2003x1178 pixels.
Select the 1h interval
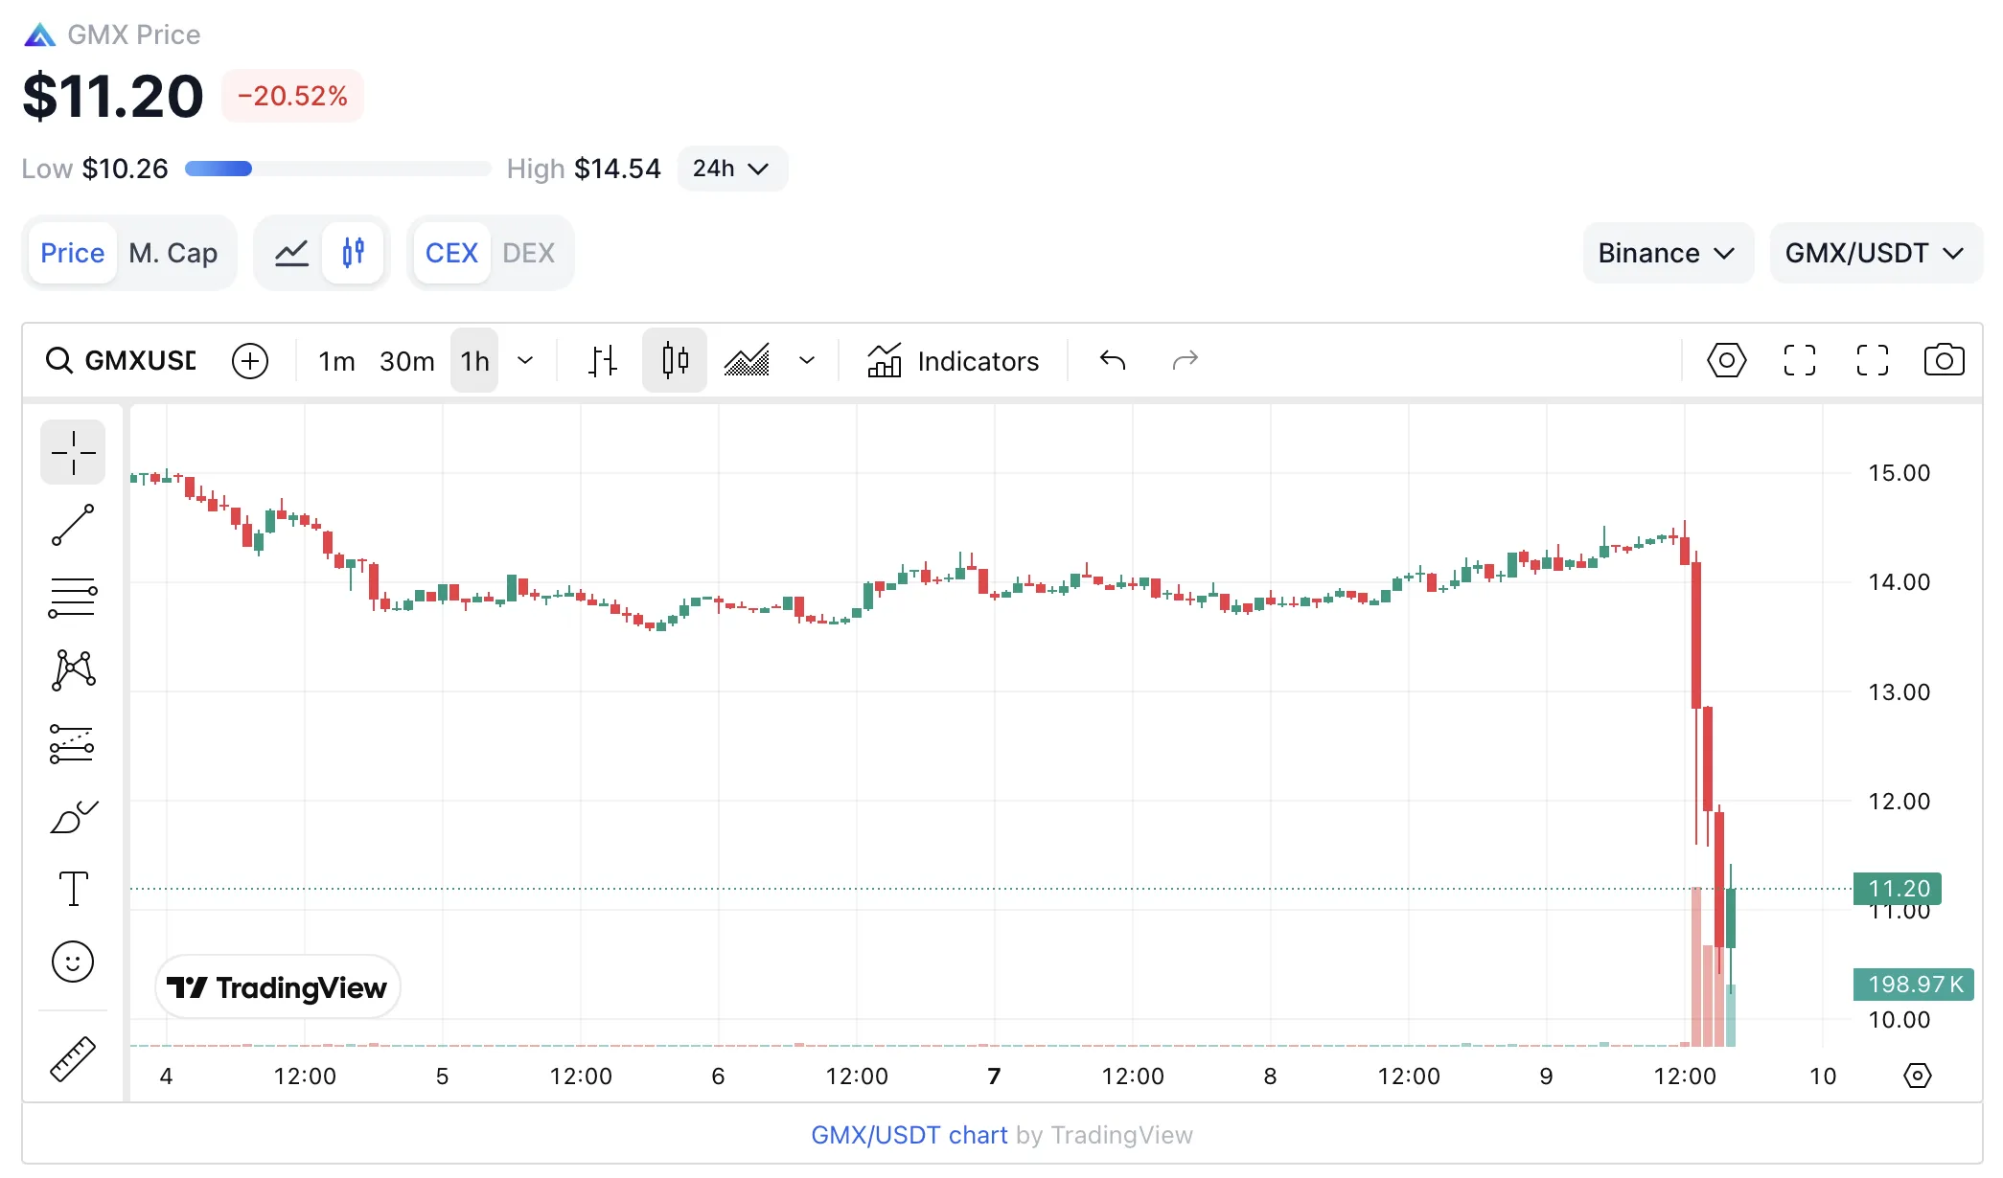click(x=475, y=361)
